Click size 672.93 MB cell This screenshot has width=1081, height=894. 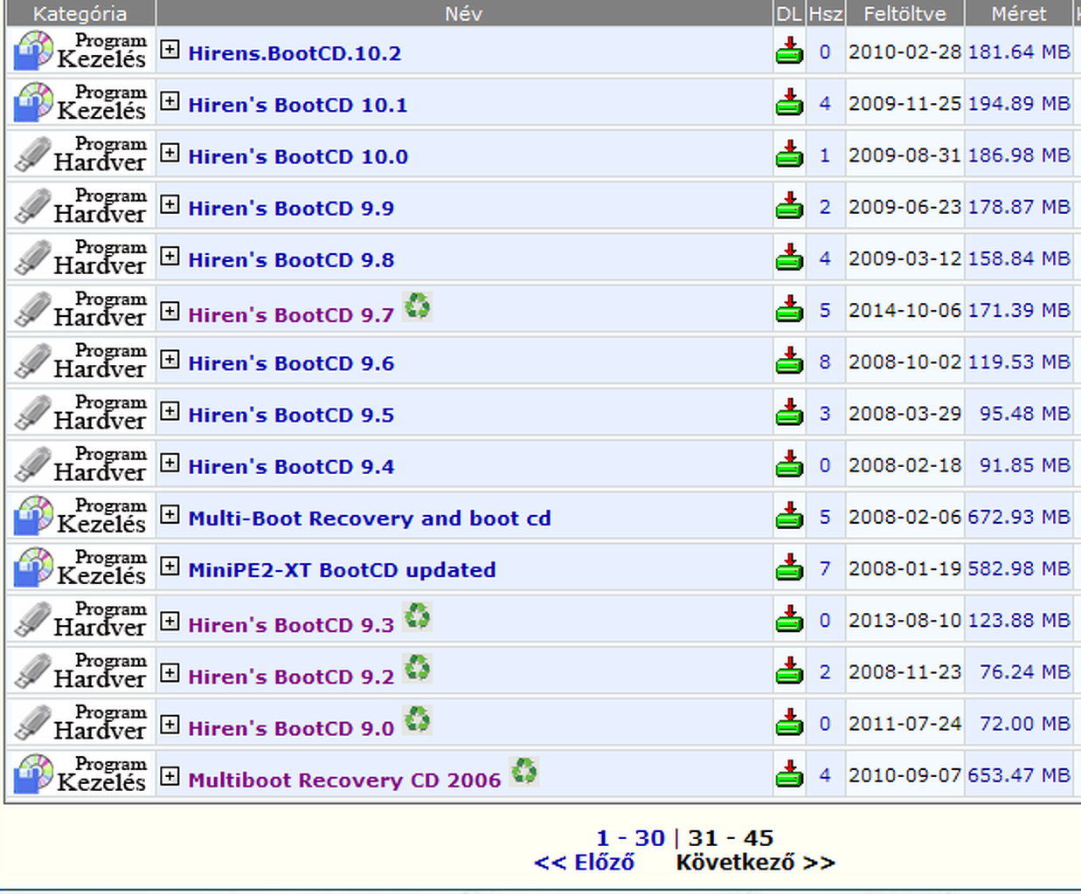1018,517
